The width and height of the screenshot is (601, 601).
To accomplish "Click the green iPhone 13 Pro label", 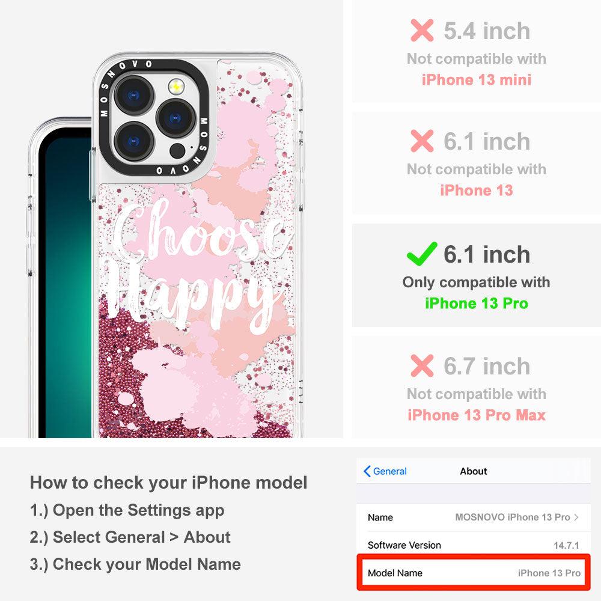I will 477,303.
